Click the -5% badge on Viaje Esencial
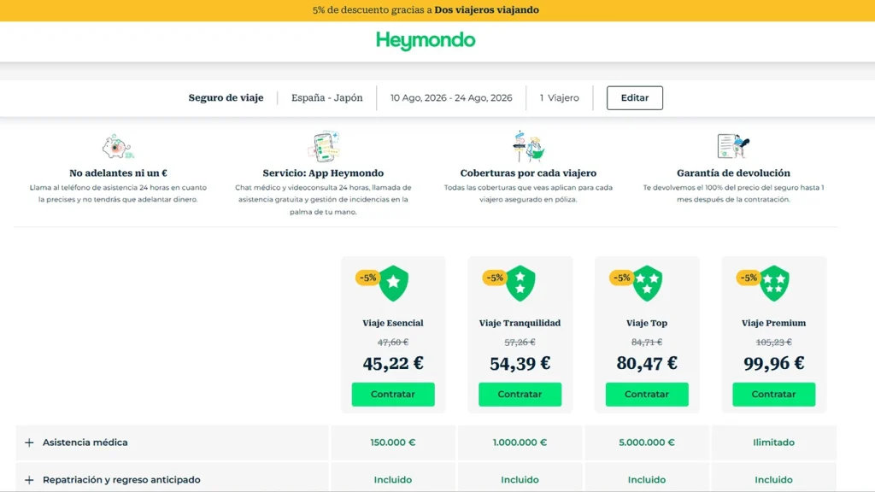Image resolution: width=875 pixels, height=492 pixels. [x=367, y=278]
